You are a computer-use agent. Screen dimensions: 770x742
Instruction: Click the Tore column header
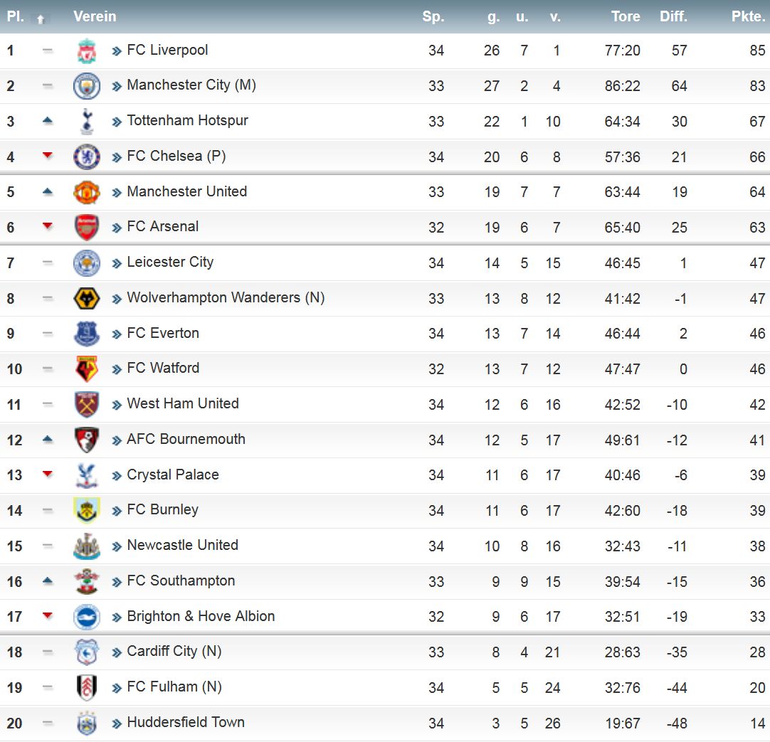pyautogui.click(x=625, y=16)
